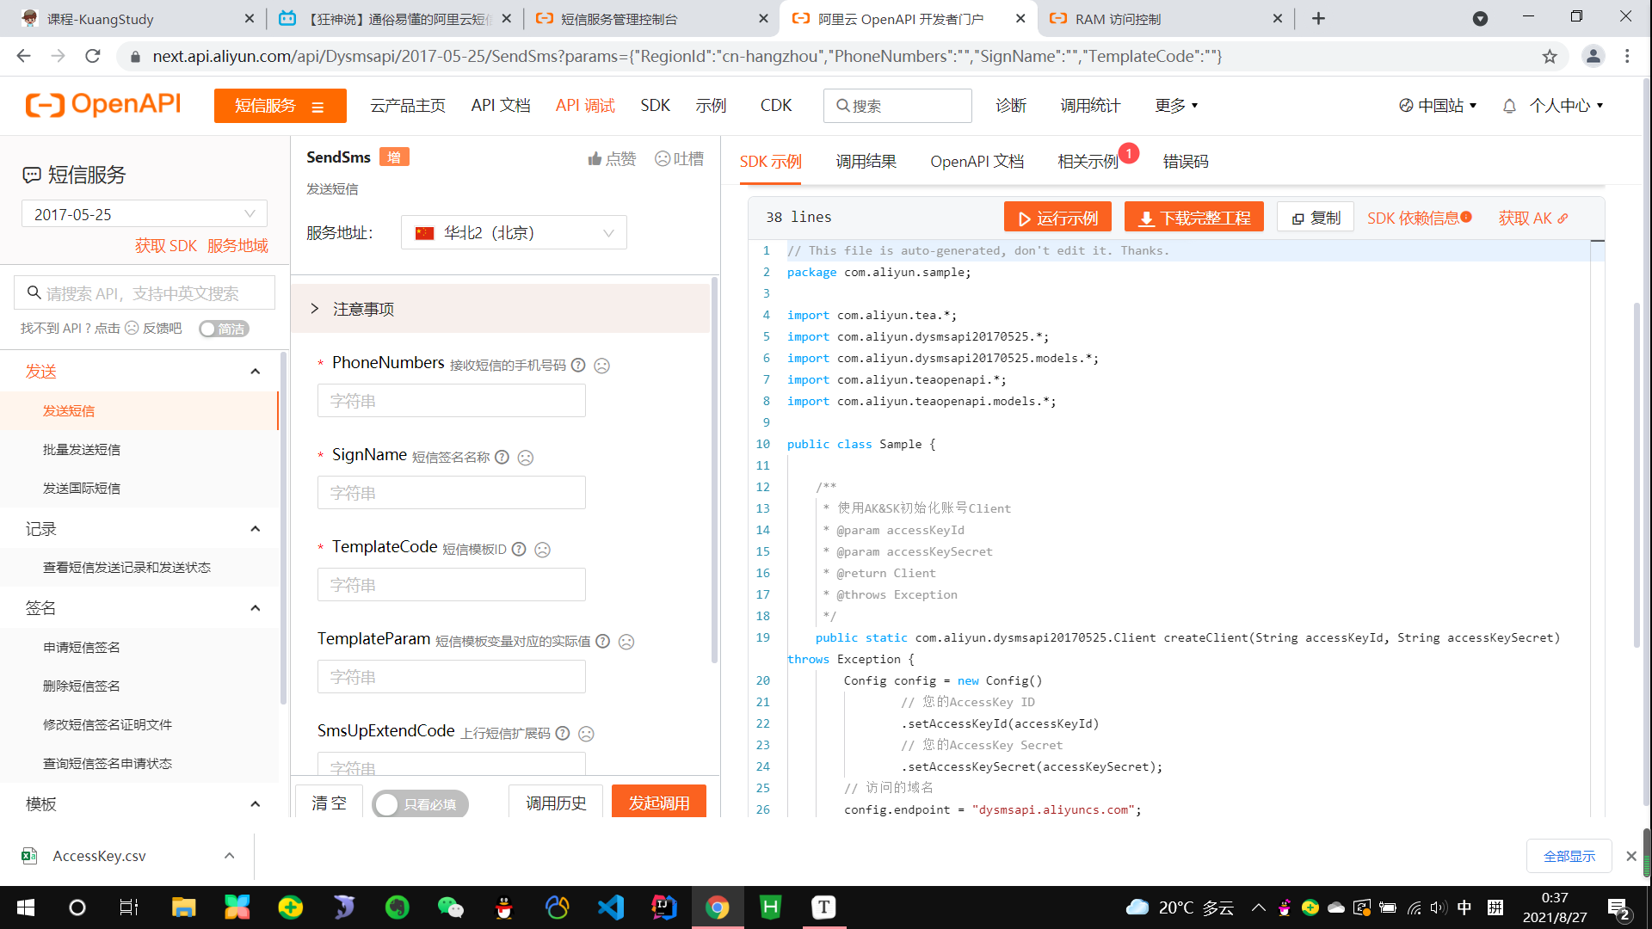Open the 中国站 site selector

1438,106
